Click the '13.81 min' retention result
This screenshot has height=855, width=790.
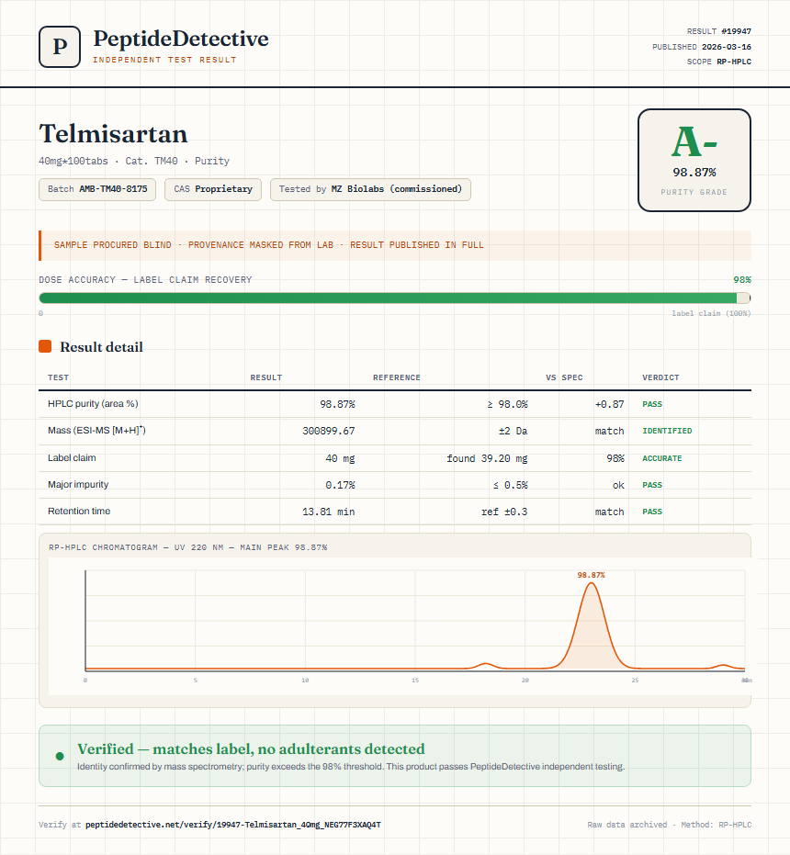click(x=329, y=512)
